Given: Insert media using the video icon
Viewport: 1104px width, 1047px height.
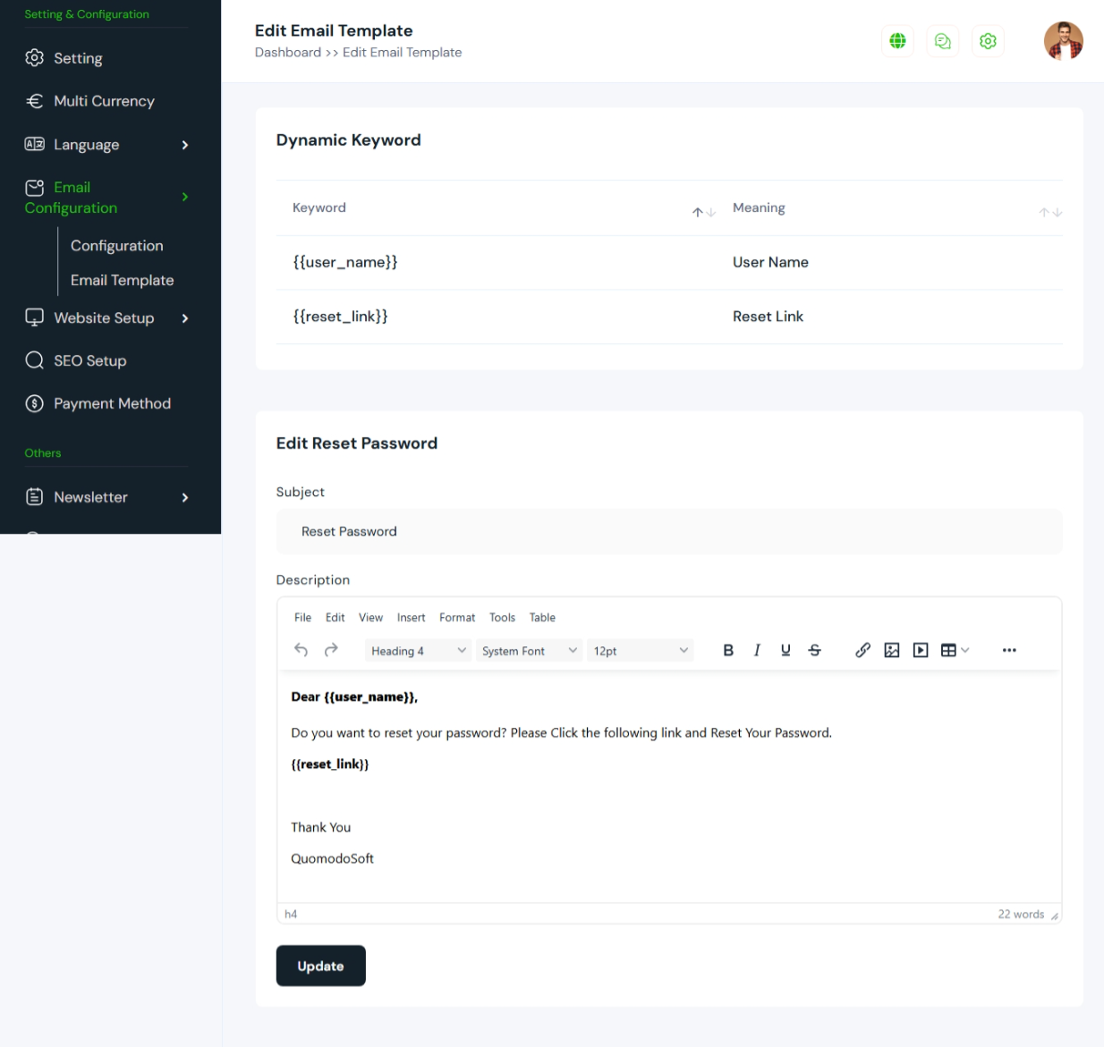Looking at the screenshot, I should [x=921, y=650].
